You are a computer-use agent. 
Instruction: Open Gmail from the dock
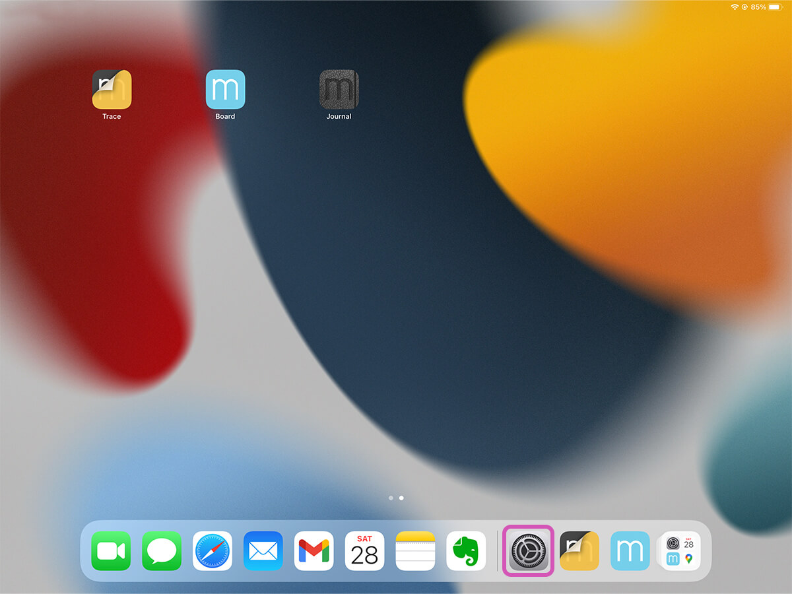[314, 550]
